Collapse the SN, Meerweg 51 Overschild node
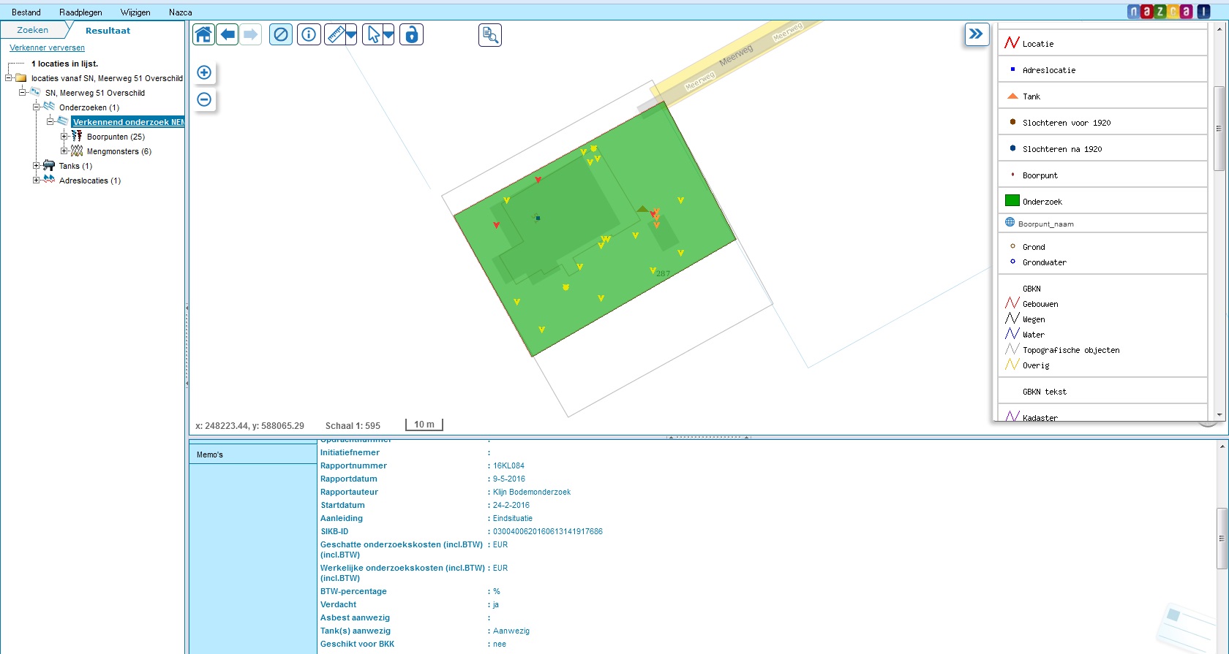This screenshot has width=1229, height=654. pos(23,93)
